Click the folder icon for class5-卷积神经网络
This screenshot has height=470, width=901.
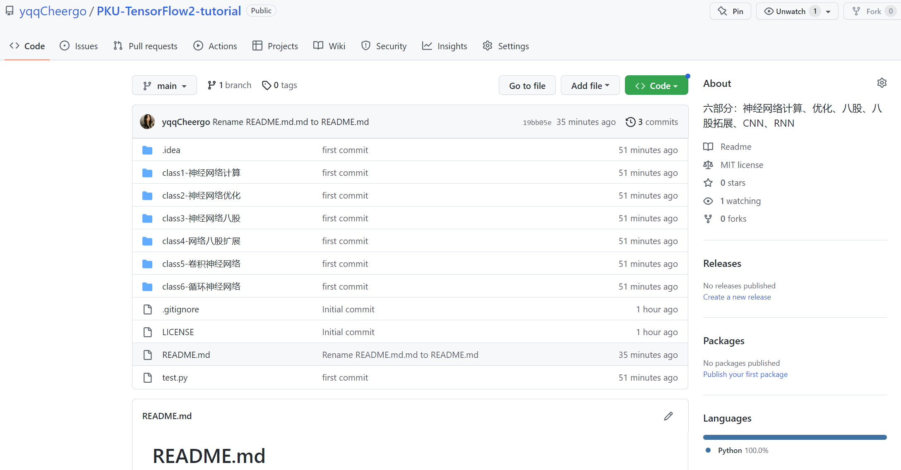click(x=147, y=264)
